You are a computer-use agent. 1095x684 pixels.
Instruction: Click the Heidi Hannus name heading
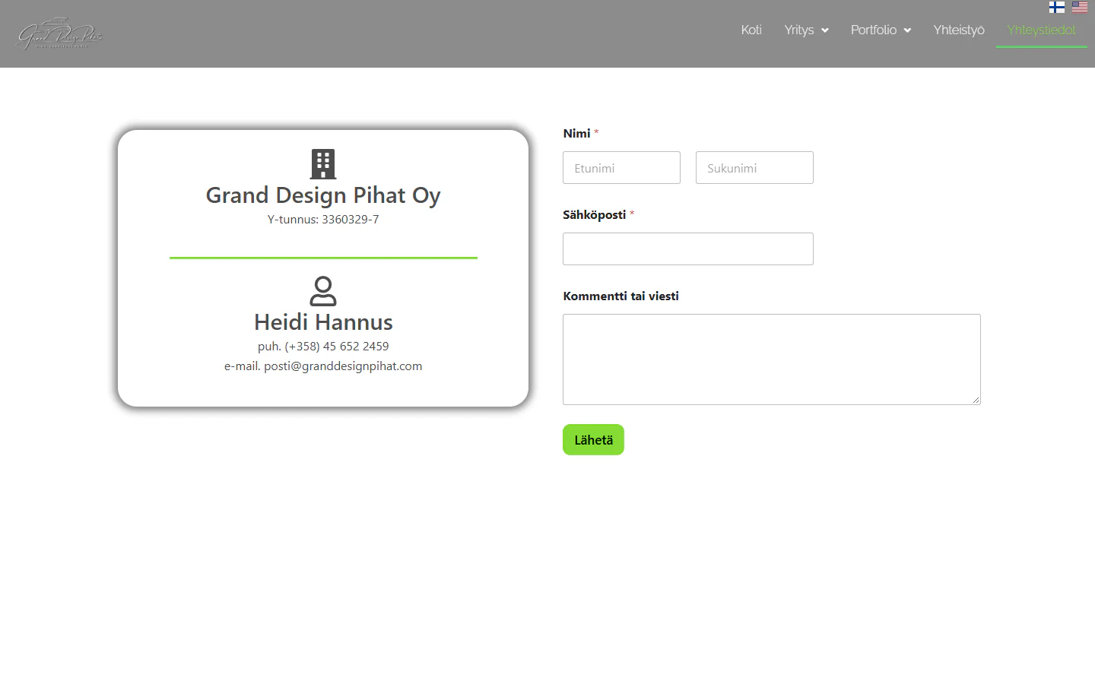(323, 322)
